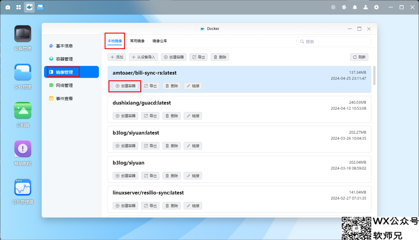This screenshot has width=419, height=240.
Task: Open 帮助教程 desktop icon
Action: click(23, 153)
